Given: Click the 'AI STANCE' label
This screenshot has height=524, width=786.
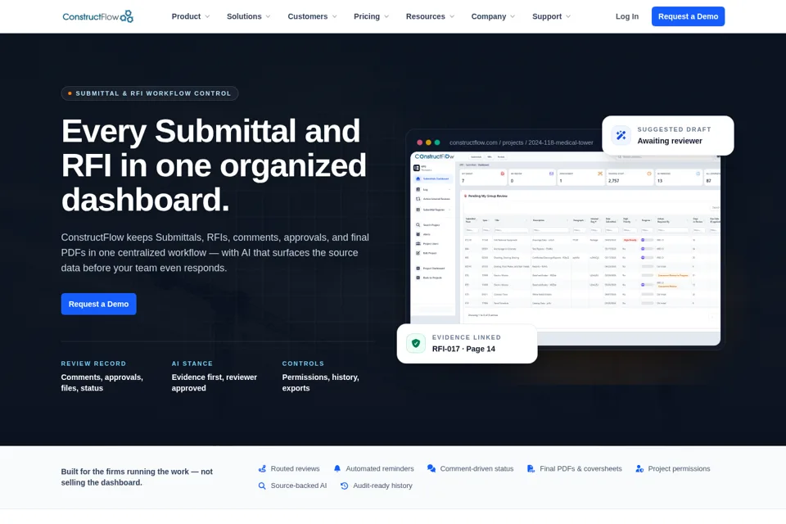Looking at the screenshot, I should coord(192,364).
